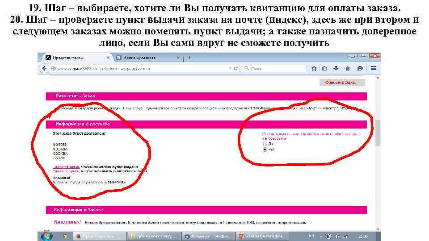Viewport: 429px width, 241px height.
Task: Select the Нет radio button for receipt
Action: (x=265, y=150)
